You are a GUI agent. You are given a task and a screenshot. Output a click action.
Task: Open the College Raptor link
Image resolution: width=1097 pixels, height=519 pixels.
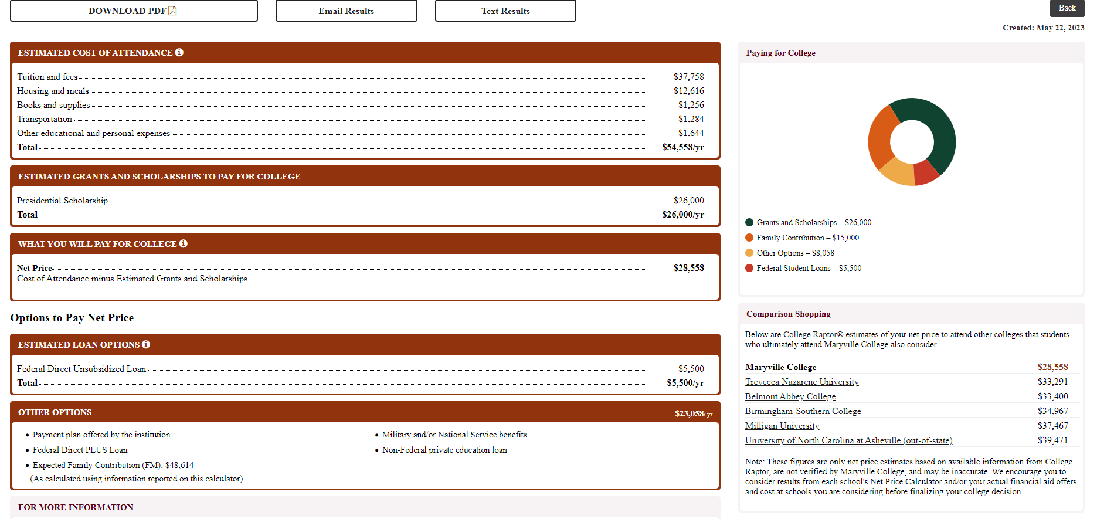[813, 334]
